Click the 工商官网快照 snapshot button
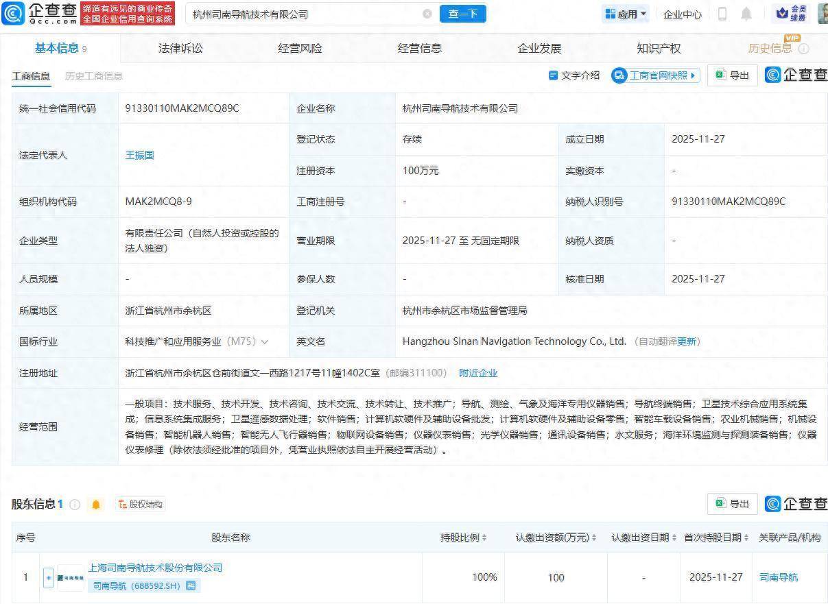This screenshot has height=604, width=828. tap(655, 75)
